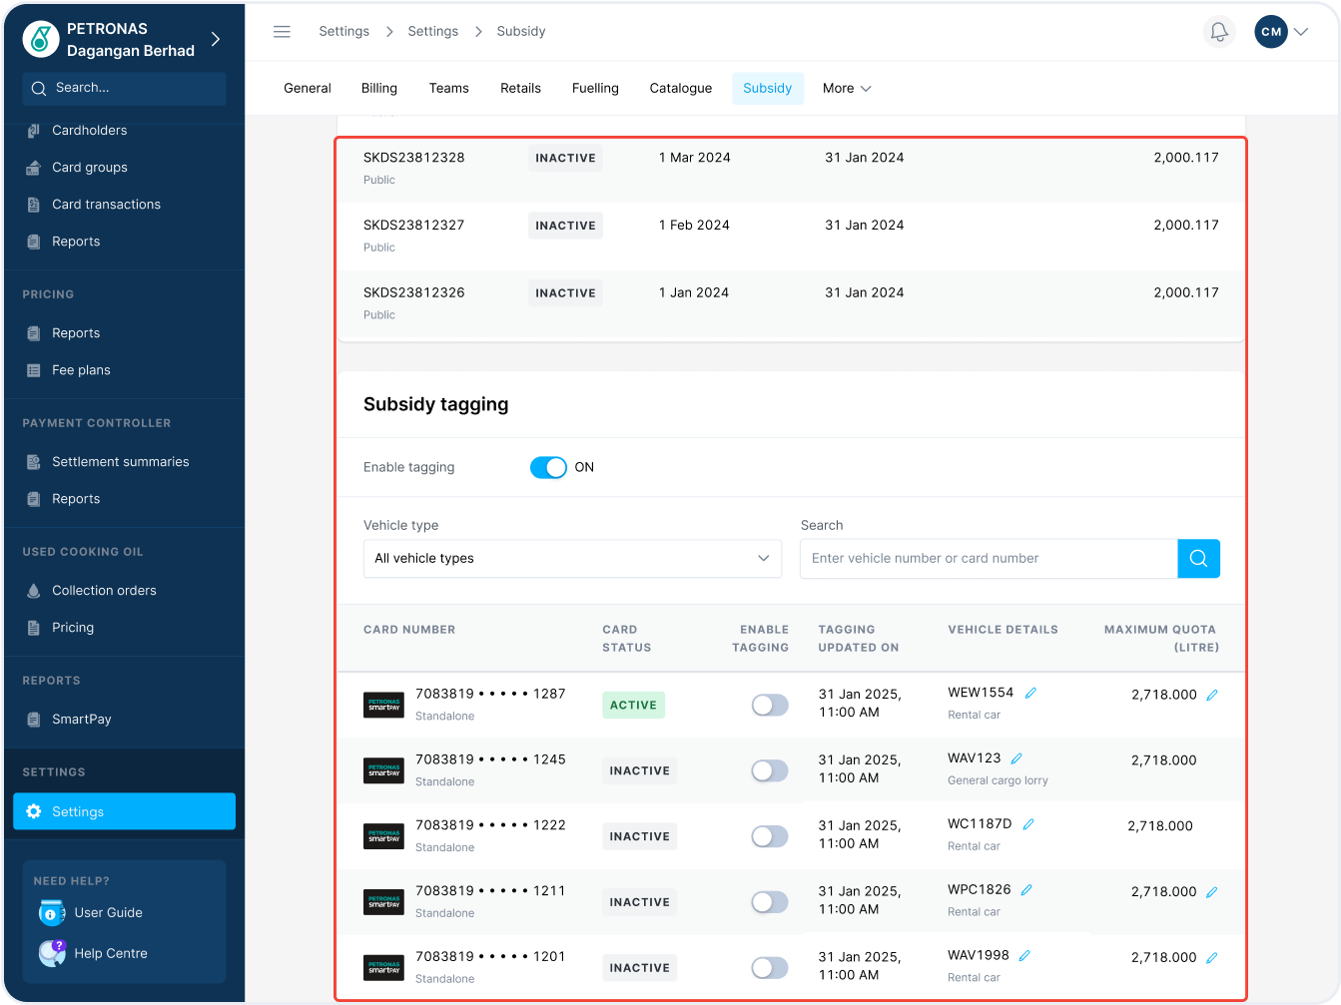Toggle tagging for card ending 1222
The width and height of the screenshot is (1341, 1005).
pos(769,837)
